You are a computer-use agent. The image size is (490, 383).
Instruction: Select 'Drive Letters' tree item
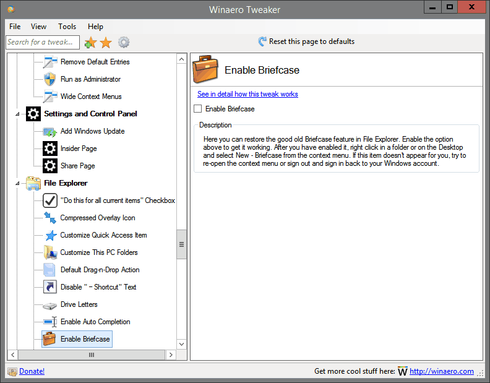tap(79, 304)
